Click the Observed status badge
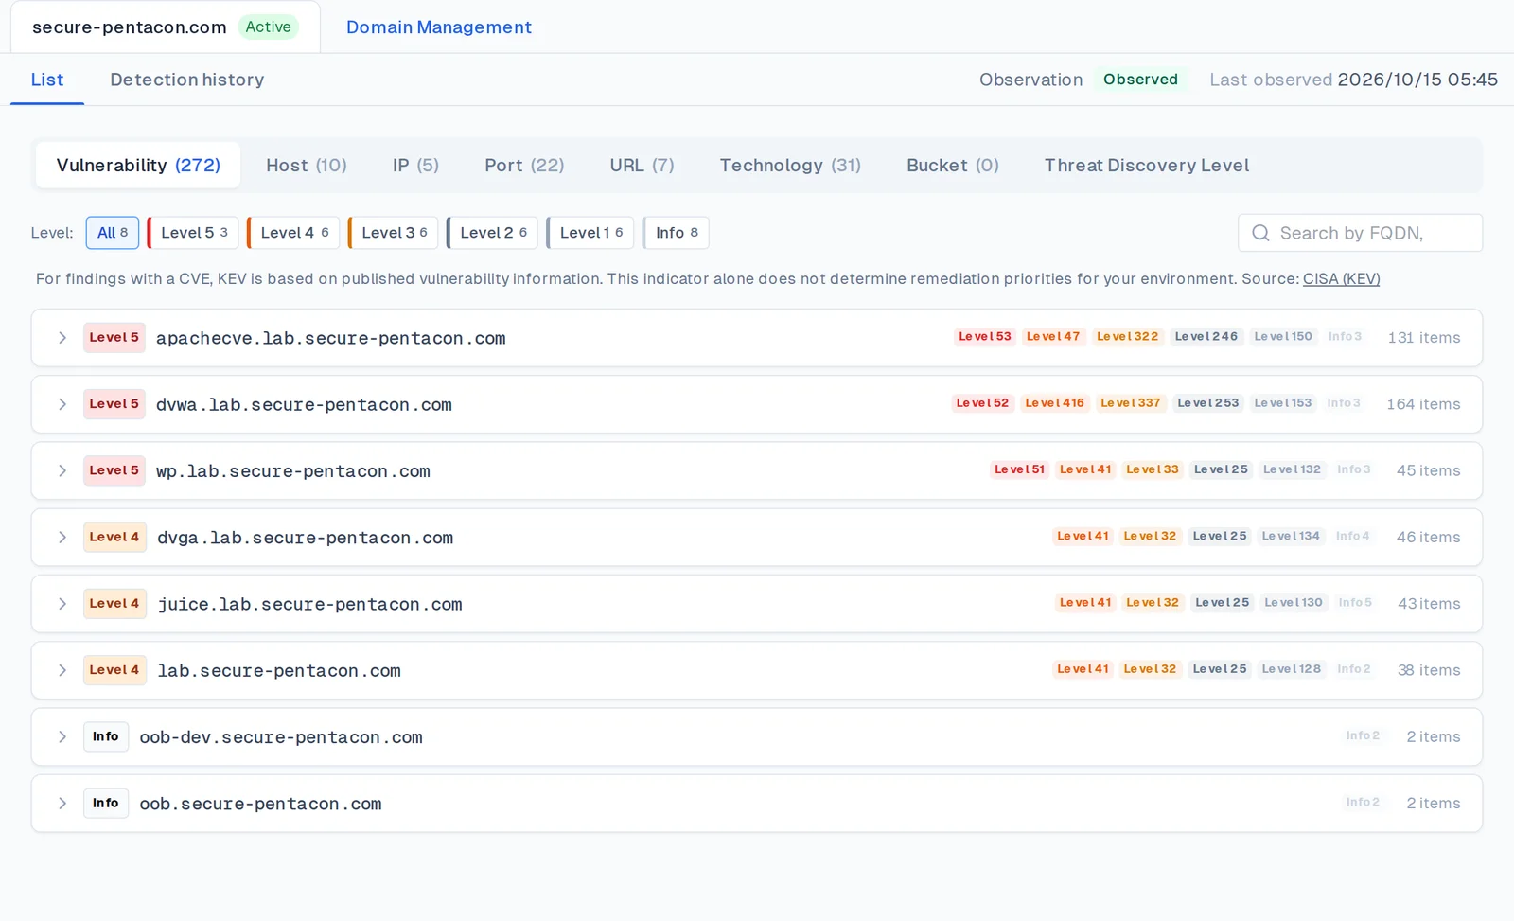Screen dimensions: 1514x921 1140,80
